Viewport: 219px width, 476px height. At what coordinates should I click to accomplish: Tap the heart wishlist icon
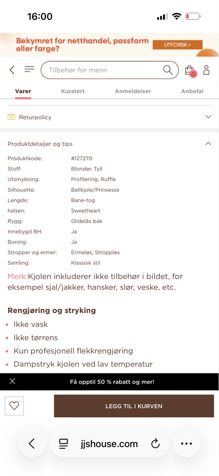point(14,405)
